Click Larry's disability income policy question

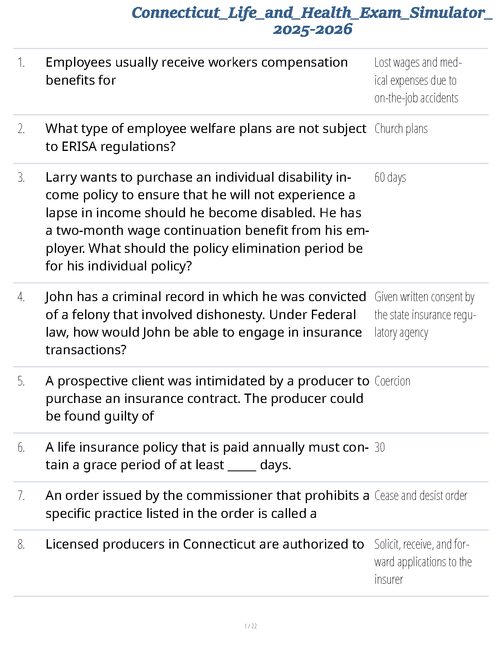[207, 221]
